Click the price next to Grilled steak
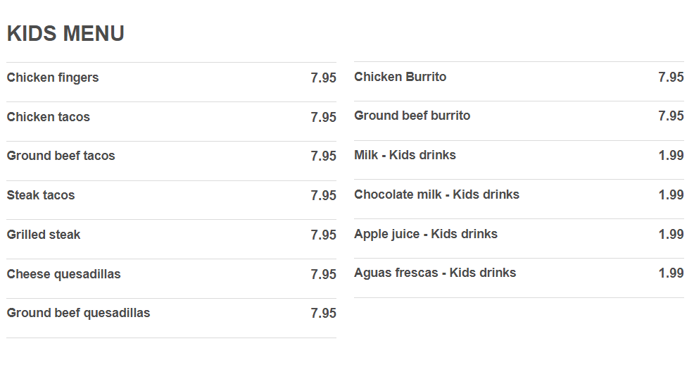This screenshot has height=365, width=694. tap(323, 235)
